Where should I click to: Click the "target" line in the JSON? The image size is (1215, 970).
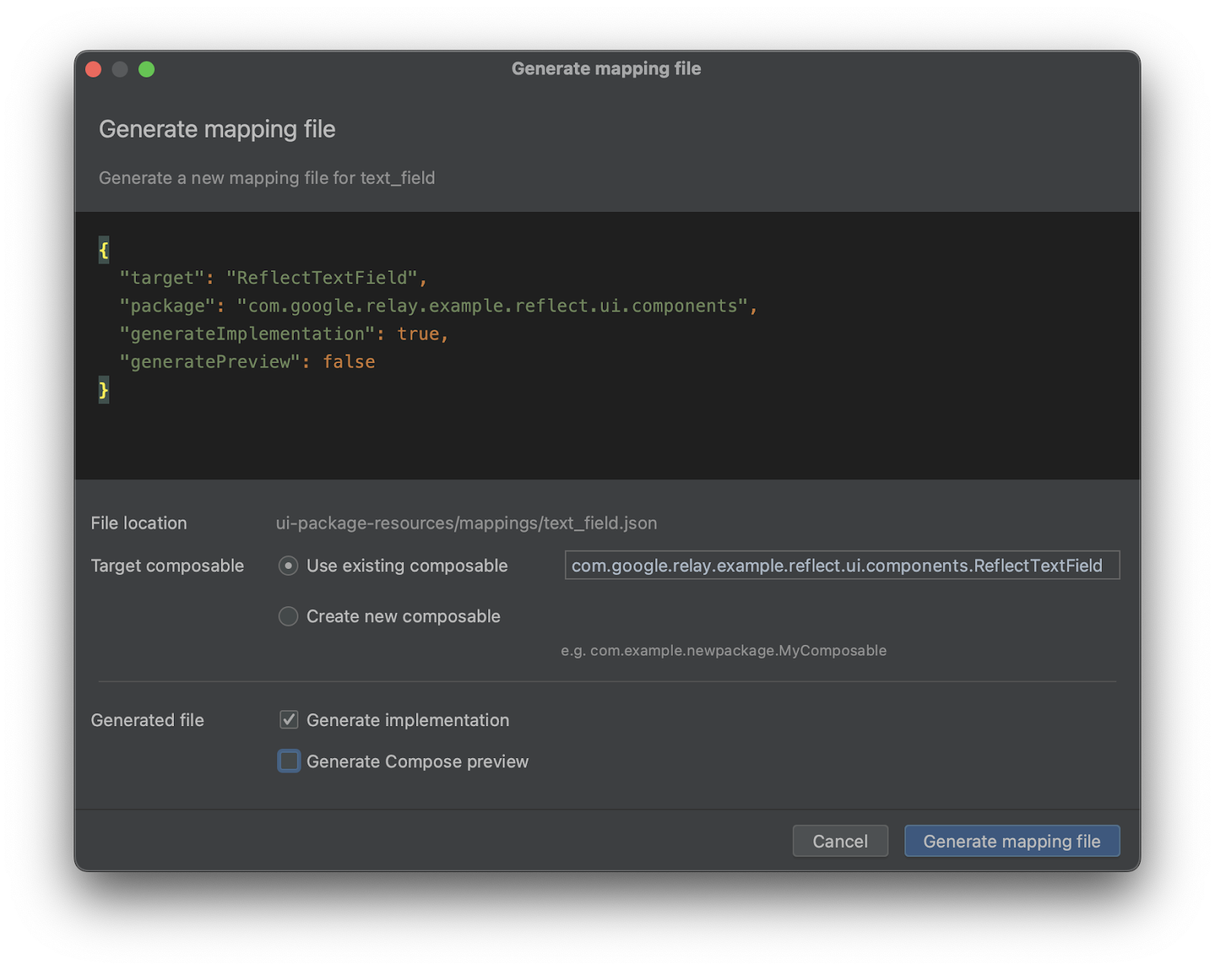[273, 278]
